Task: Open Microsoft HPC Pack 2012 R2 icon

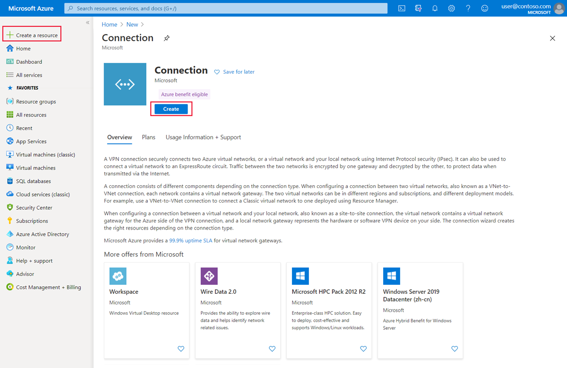Action: point(300,276)
